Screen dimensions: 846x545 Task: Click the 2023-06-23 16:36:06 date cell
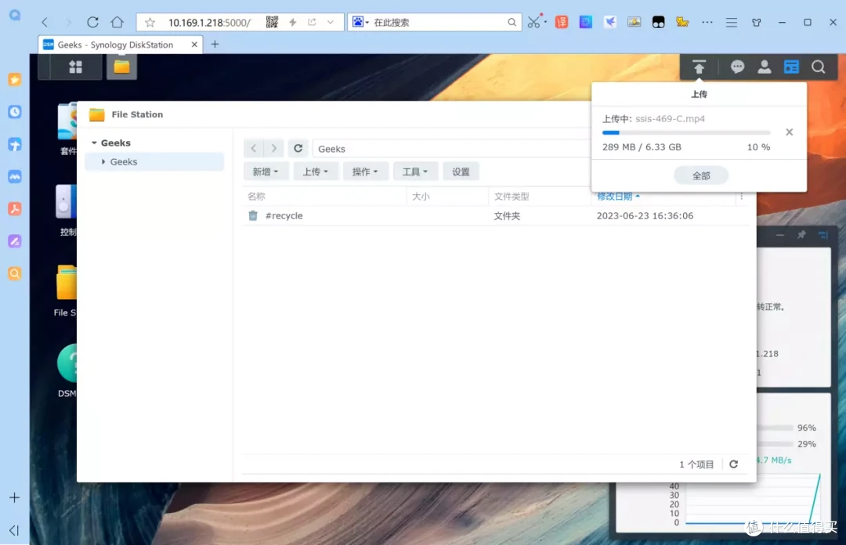(x=645, y=216)
